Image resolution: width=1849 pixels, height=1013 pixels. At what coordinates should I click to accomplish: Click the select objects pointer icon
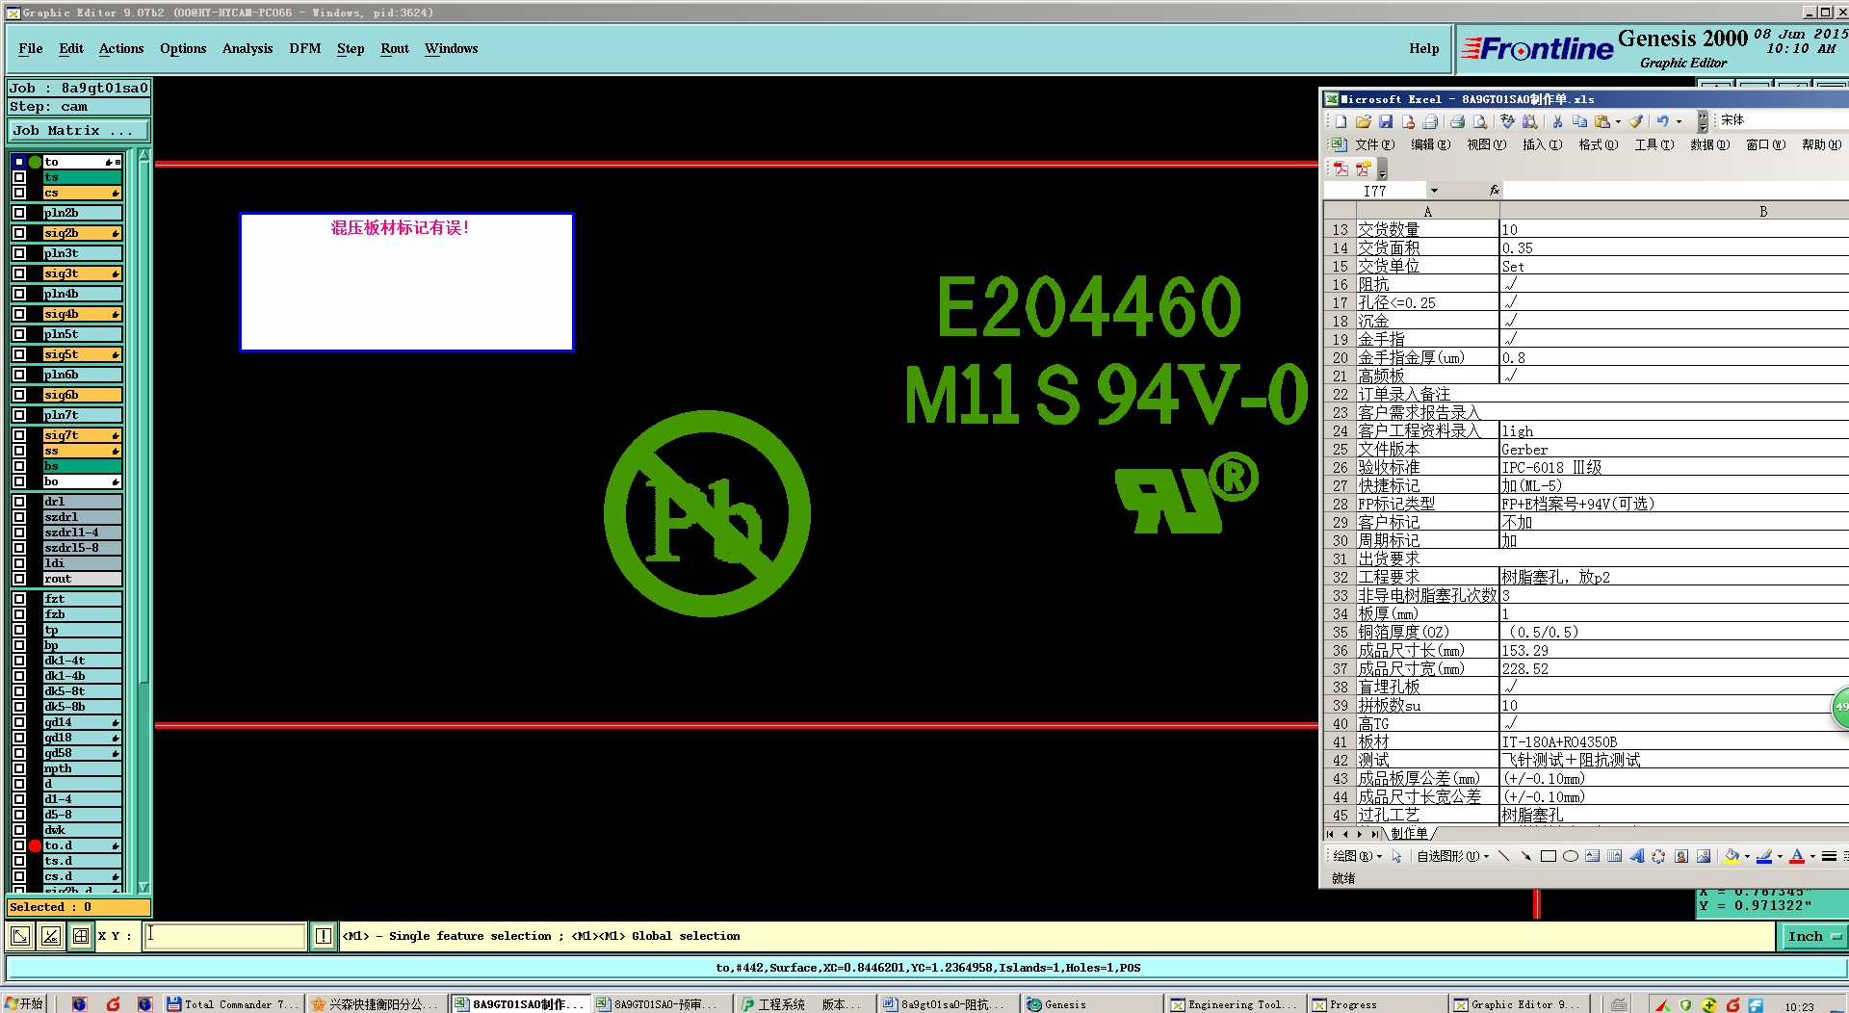click(1397, 856)
